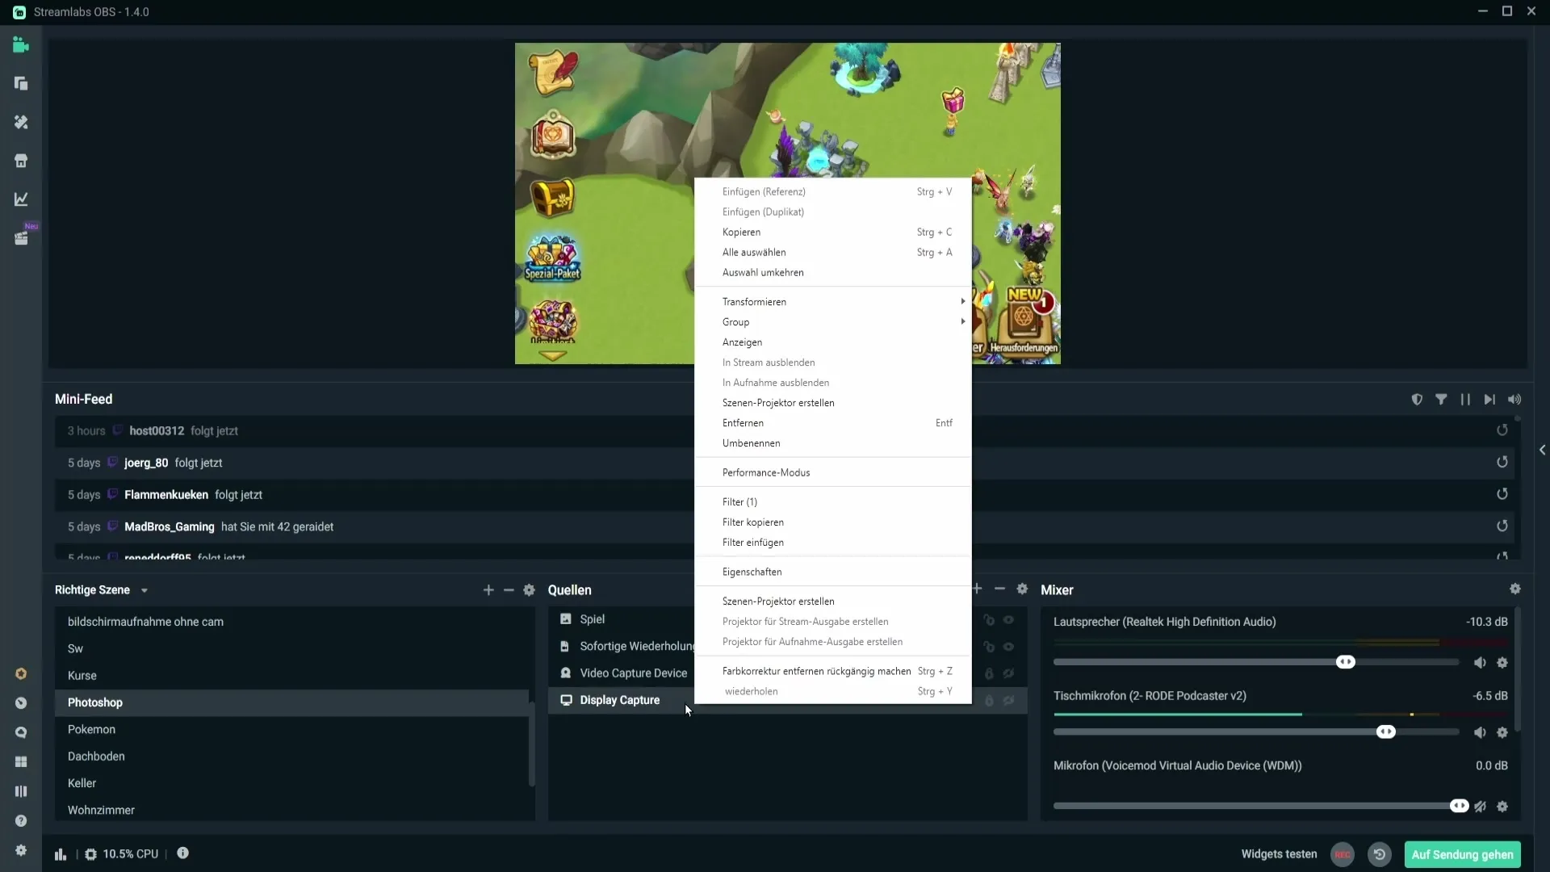Open the Themes wand icon in sidebar
Viewport: 1550px width, 872px height.
click(x=21, y=122)
